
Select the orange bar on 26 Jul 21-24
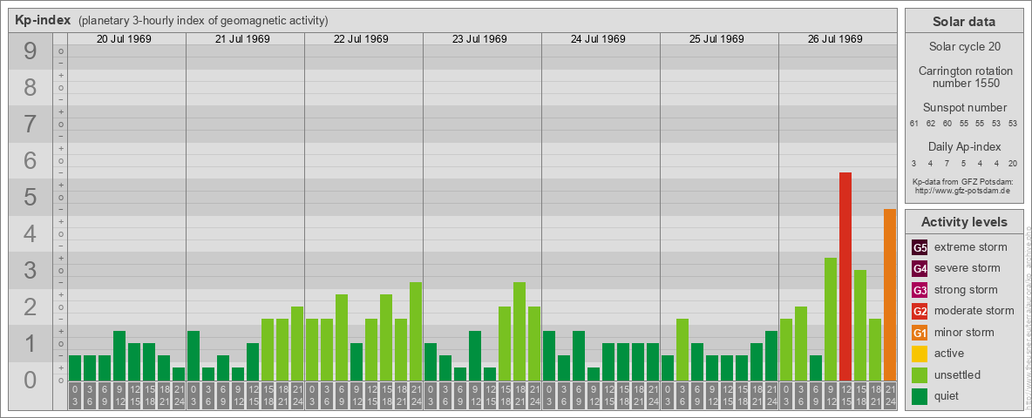890,295
